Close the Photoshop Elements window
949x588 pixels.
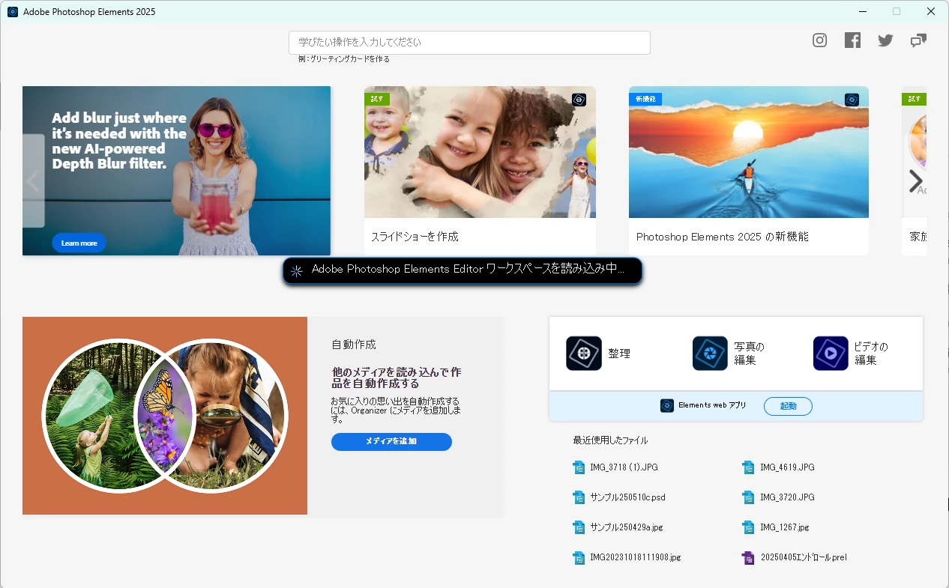pyautogui.click(x=931, y=11)
